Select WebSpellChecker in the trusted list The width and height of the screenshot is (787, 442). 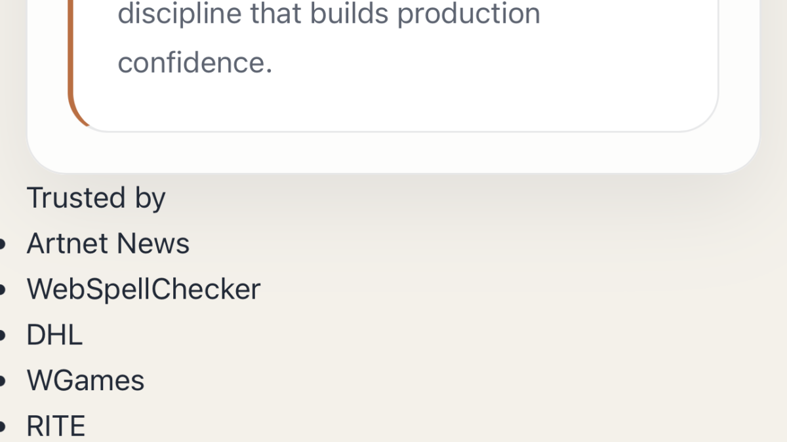click(x=144, y=289)
